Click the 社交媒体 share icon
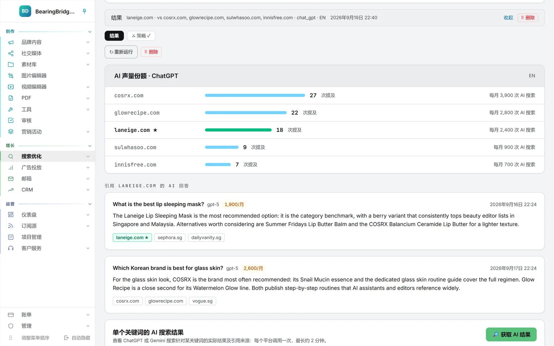Viewport: 554px width, 346px height. pyautogui.click(x=11, y=53)
